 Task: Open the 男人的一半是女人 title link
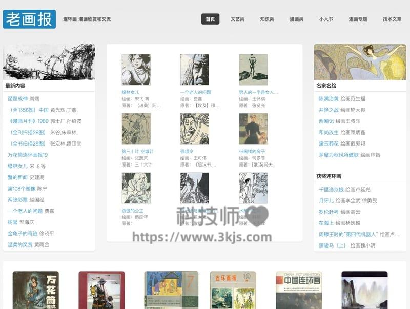[x=258, y=92]
